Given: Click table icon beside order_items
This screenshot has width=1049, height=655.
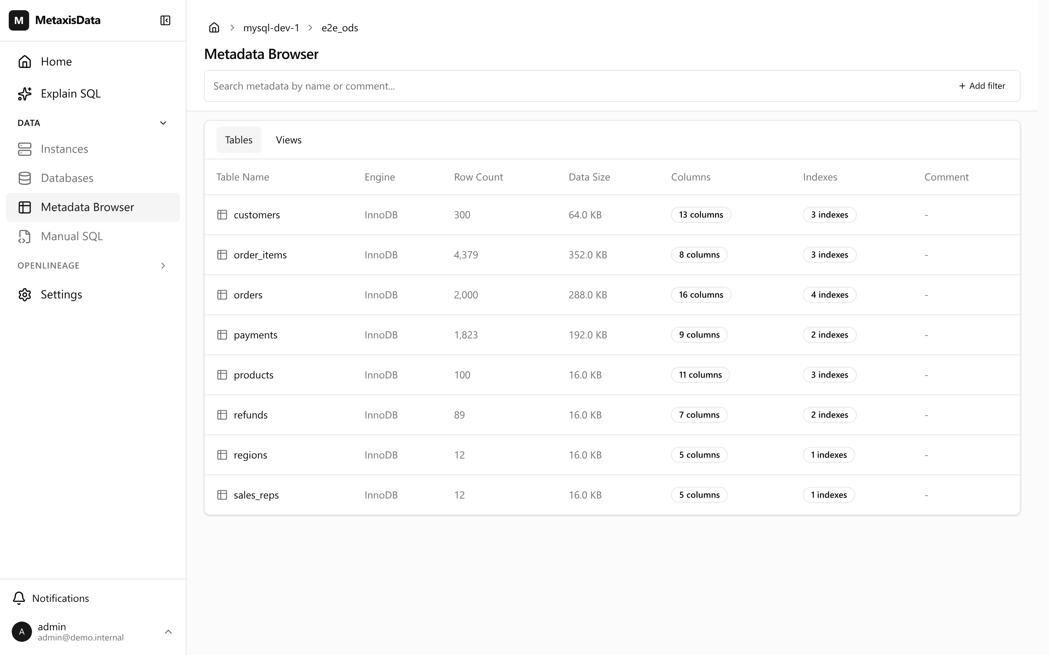Looking at the screenshot, I should click(222, 255).
